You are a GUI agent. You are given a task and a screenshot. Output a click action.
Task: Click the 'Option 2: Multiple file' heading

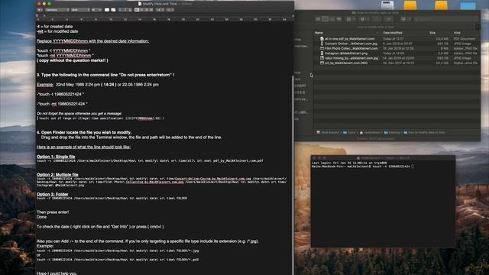(57, 175)
